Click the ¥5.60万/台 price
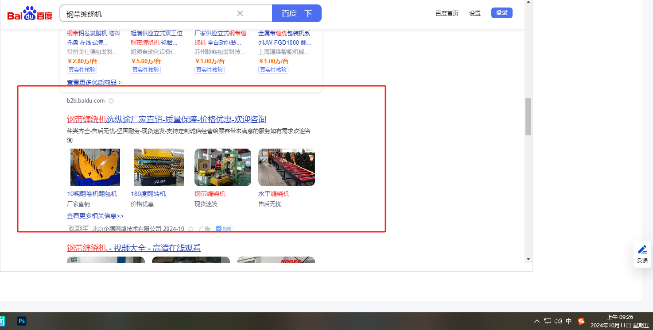This screenshot has height=330, width=653. pyautogui.click(x=146, y=61)
